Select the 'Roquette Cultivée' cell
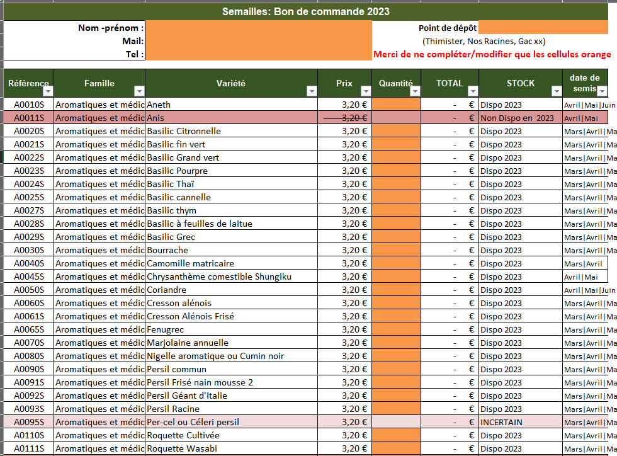This screenshot has width=617, height=456. [x=232, y=435]
